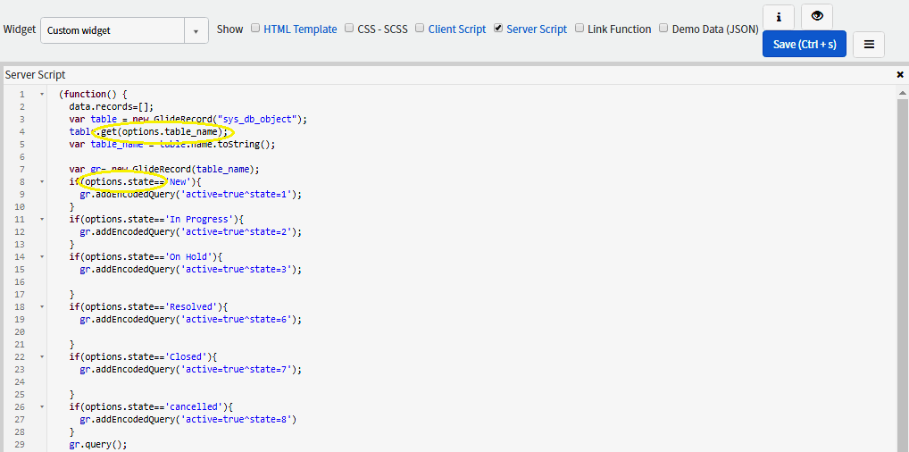The width and height of the screenshot is (909, 452).
Task: Collapse the fold arrow at line 8
Action: [42, 181]
